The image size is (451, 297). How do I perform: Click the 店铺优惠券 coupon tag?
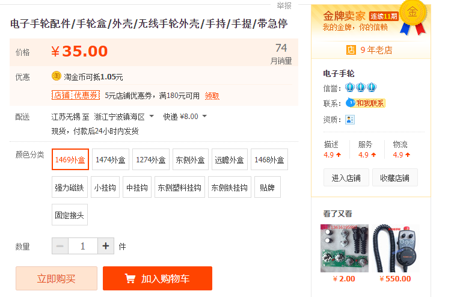coord(76,95)
